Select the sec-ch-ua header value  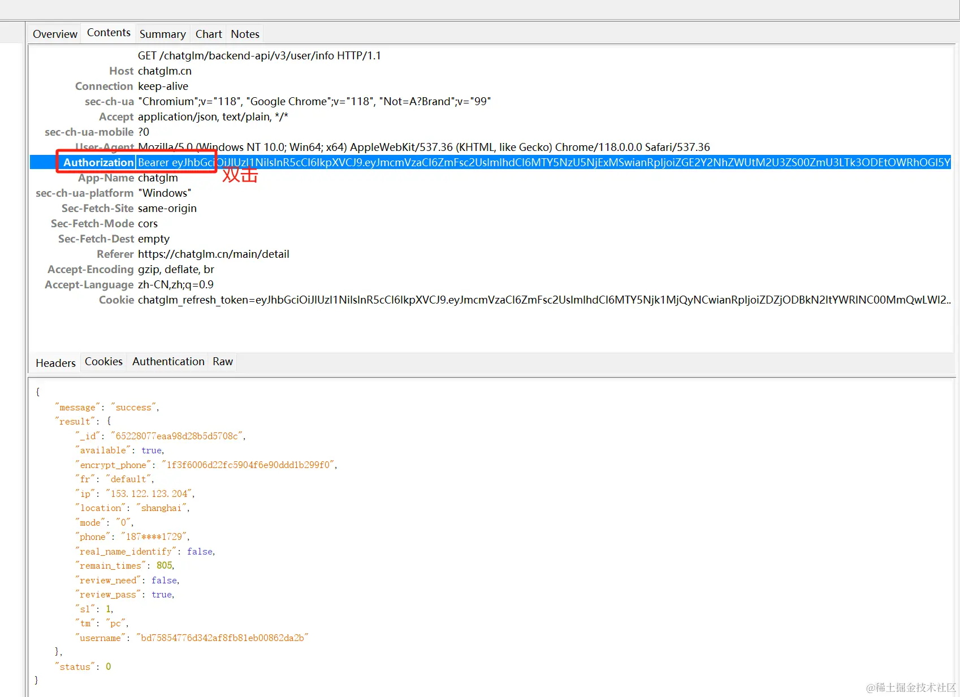[314, 101]
